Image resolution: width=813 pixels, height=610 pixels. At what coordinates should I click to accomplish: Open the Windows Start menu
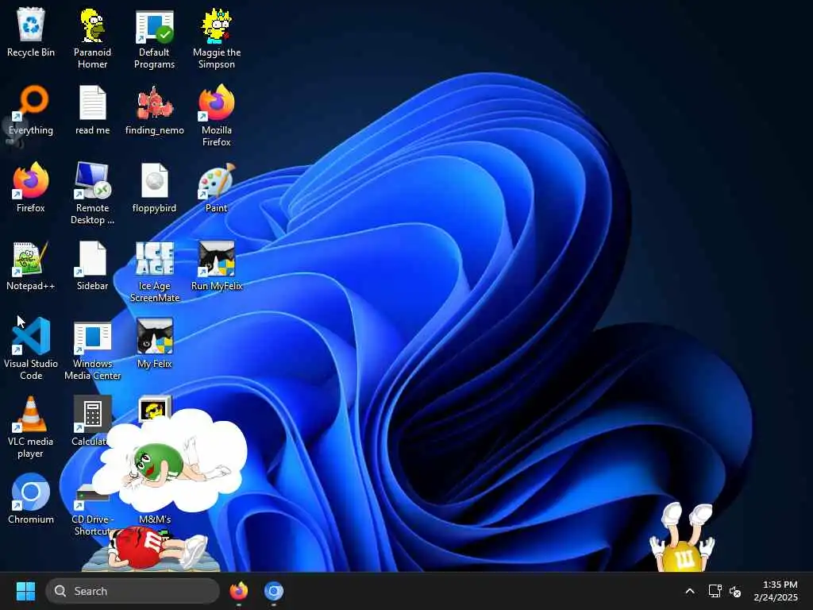point(25,591)
